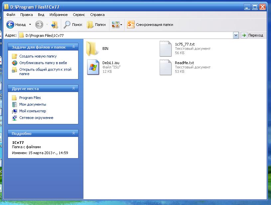This screenshot has width=271, height=205.
Task: Collapse the "Подробно" details panel
Action: pos(73,134)
